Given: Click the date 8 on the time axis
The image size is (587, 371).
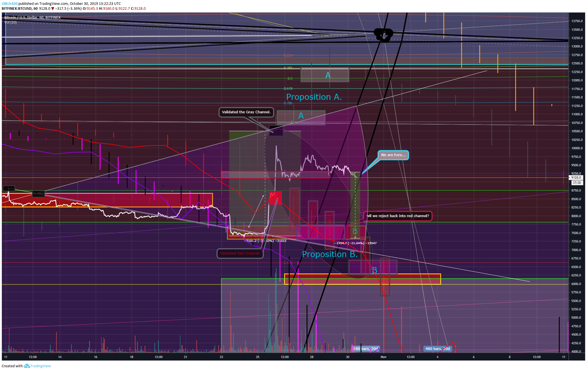Looking at the screenshot, I should click(x=510, y=357).
